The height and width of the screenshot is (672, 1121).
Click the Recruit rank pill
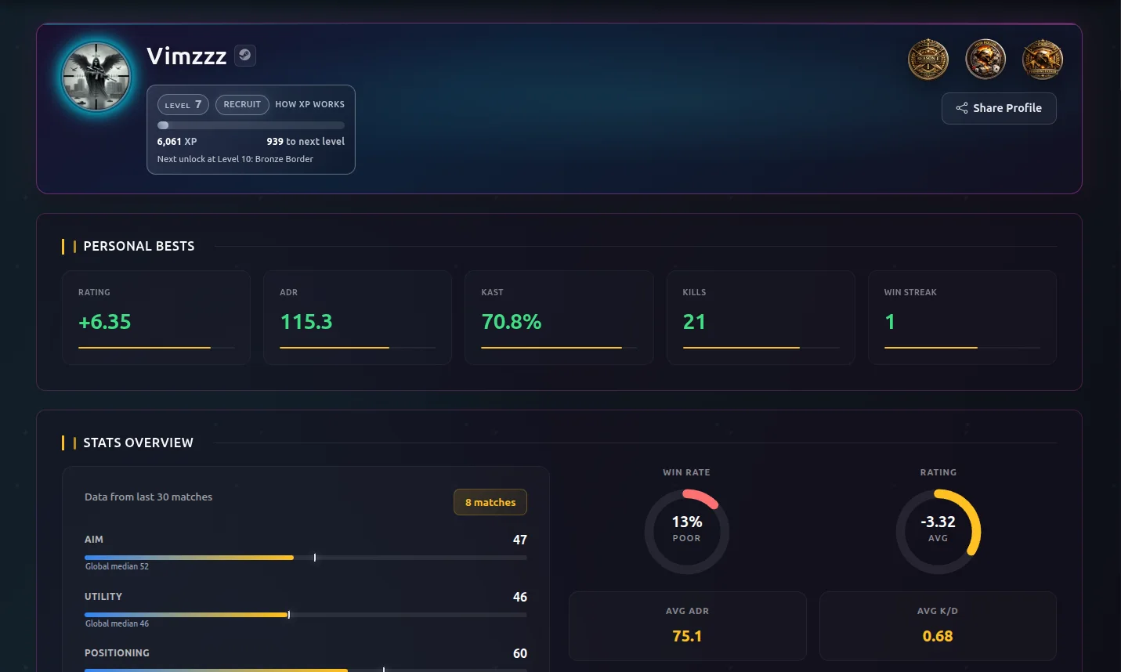coord(242,104)
